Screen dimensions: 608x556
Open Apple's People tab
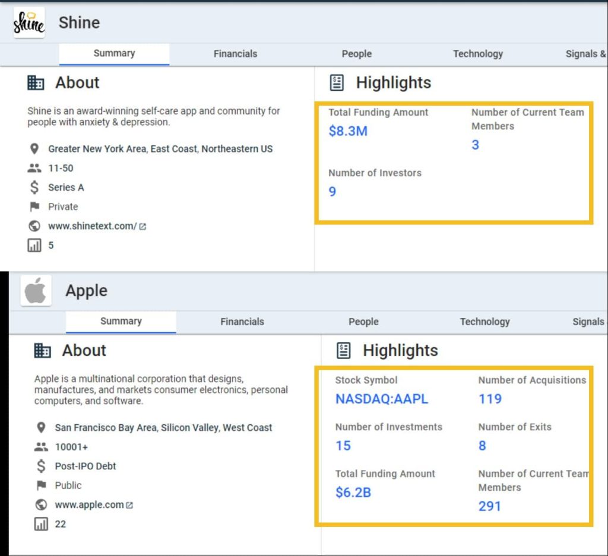[363, 322]
